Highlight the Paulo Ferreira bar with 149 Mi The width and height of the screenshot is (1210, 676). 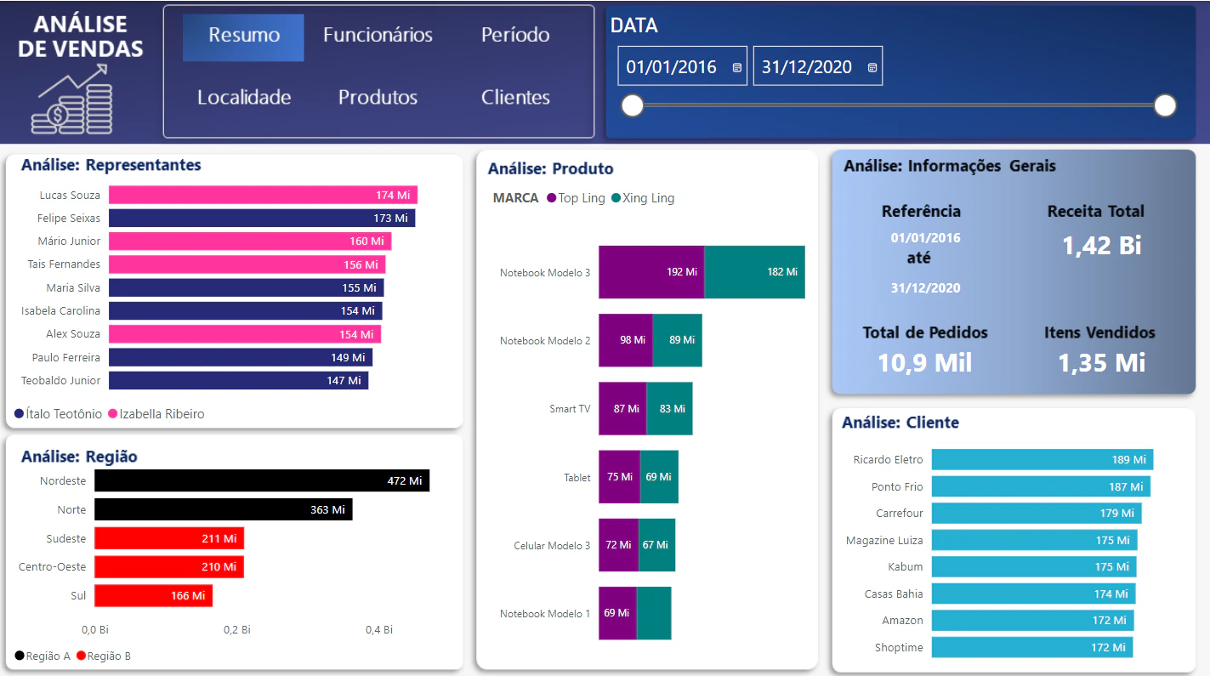pyautogui.click(x=241, y=357)
